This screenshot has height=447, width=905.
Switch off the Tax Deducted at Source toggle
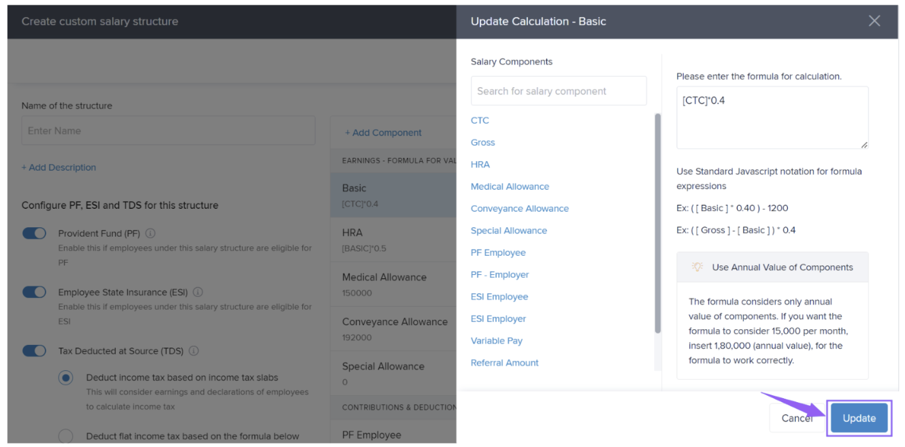[34, 351]
